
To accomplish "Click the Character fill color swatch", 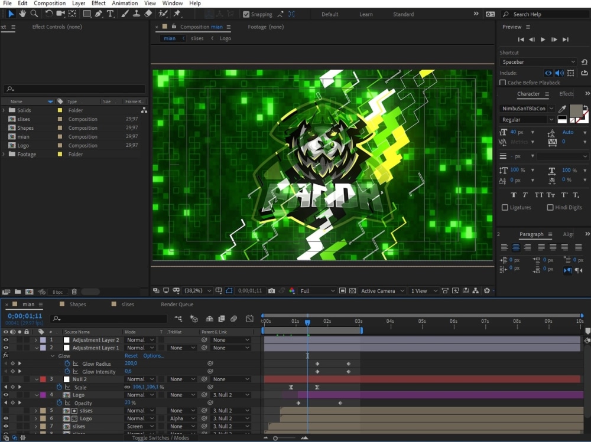I will 576,111.
